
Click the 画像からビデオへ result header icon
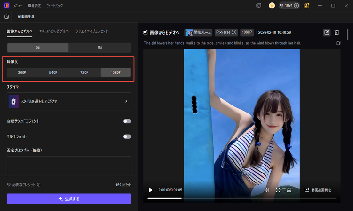145,33
